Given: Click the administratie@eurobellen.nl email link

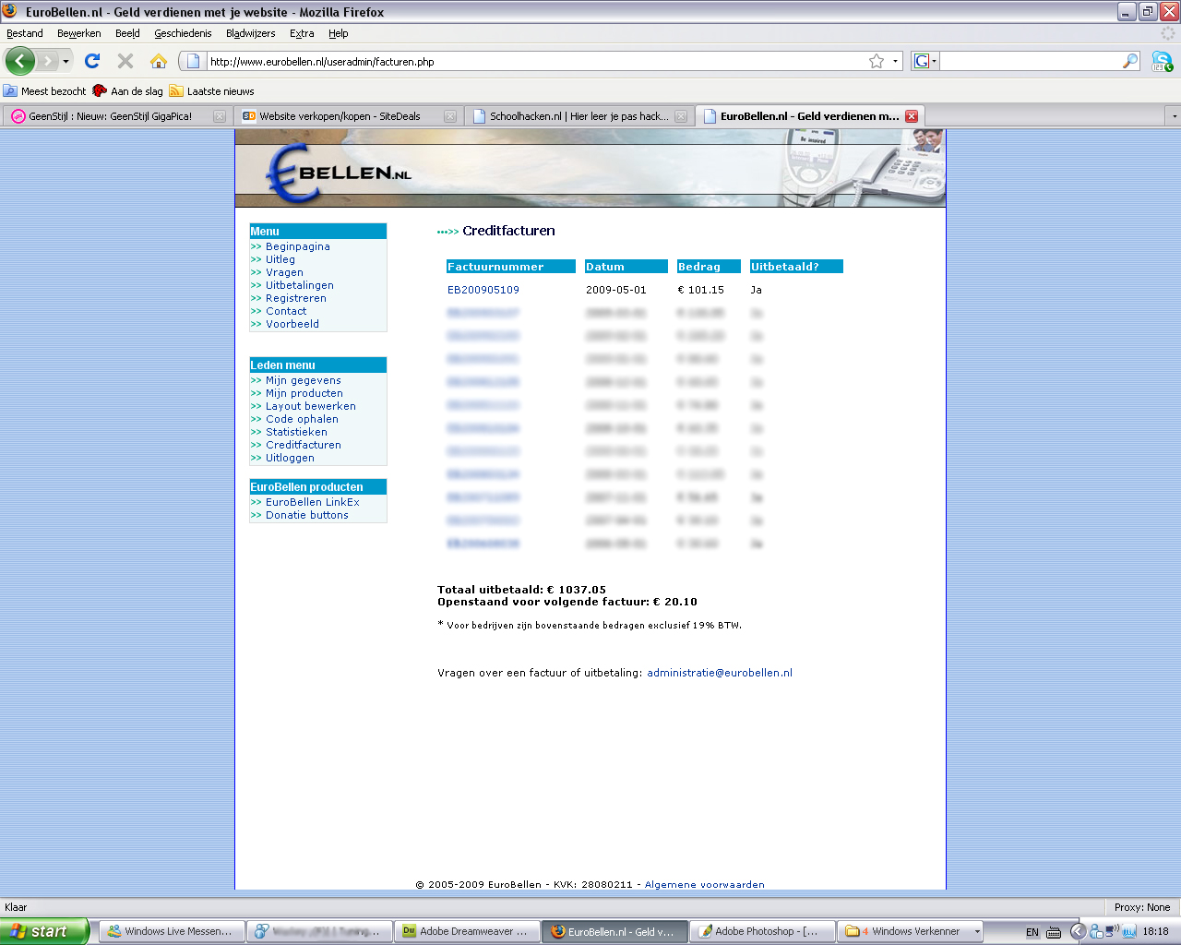Looking at the screenshot, I should click(720, 673).
